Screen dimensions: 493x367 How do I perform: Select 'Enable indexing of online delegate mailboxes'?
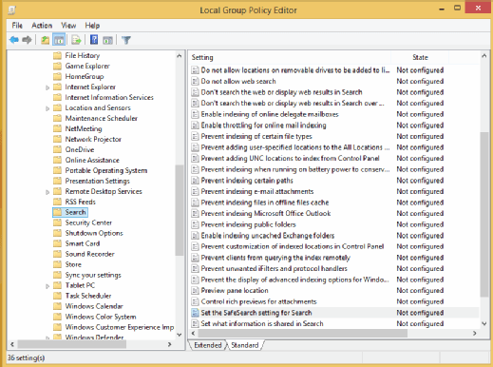click(x=270, y=114)
